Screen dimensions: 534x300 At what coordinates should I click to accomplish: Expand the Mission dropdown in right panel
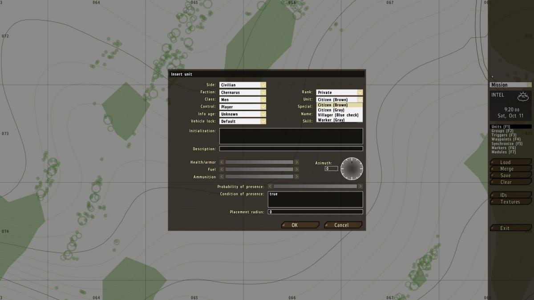point(511,85)
